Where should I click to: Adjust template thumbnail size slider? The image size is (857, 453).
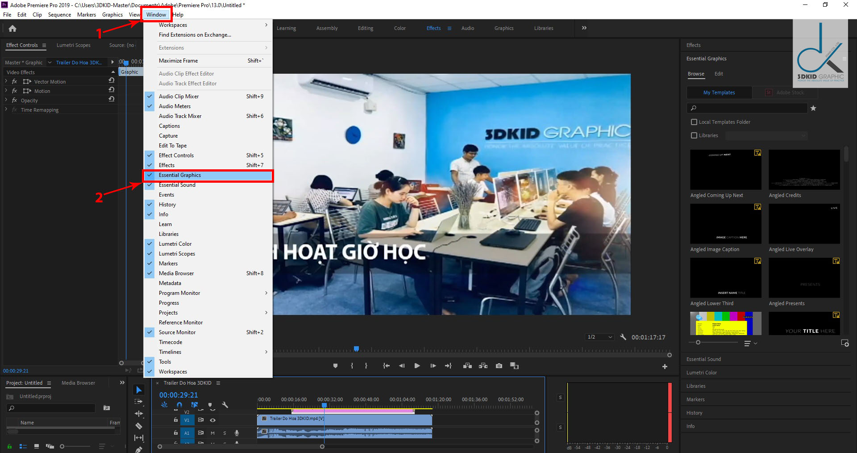coord(698,342)
